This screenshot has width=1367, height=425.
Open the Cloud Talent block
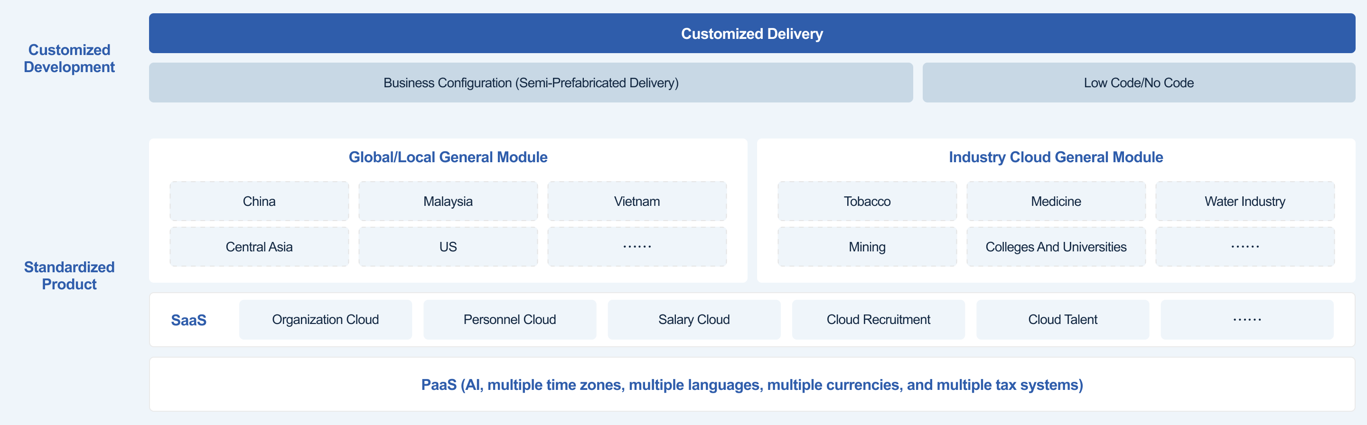pos(1062,319)
